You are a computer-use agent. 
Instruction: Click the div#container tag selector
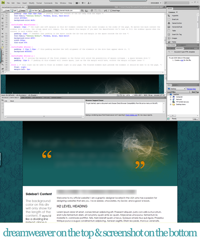pos(22,95)
